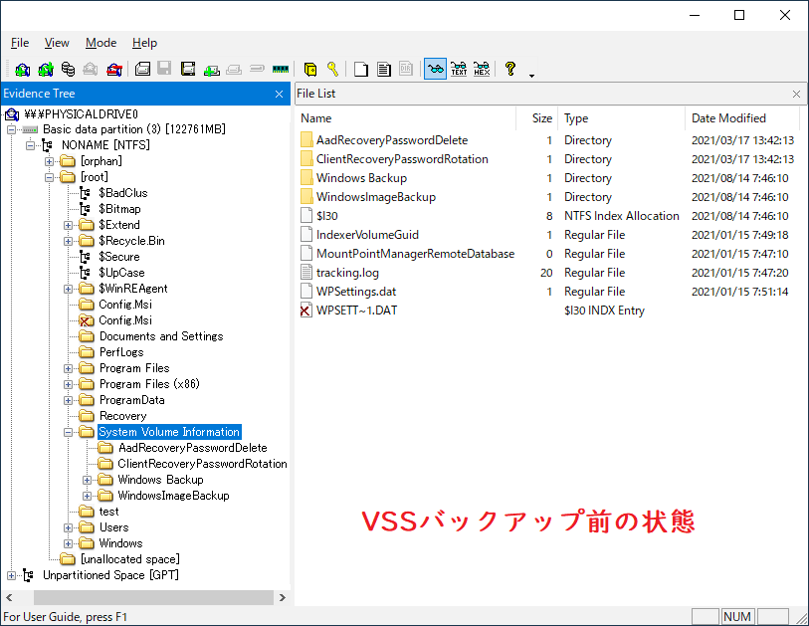Screen dimensions: 809x626
Task: Collapse System Volume Information folder
Action: point(68,433)
